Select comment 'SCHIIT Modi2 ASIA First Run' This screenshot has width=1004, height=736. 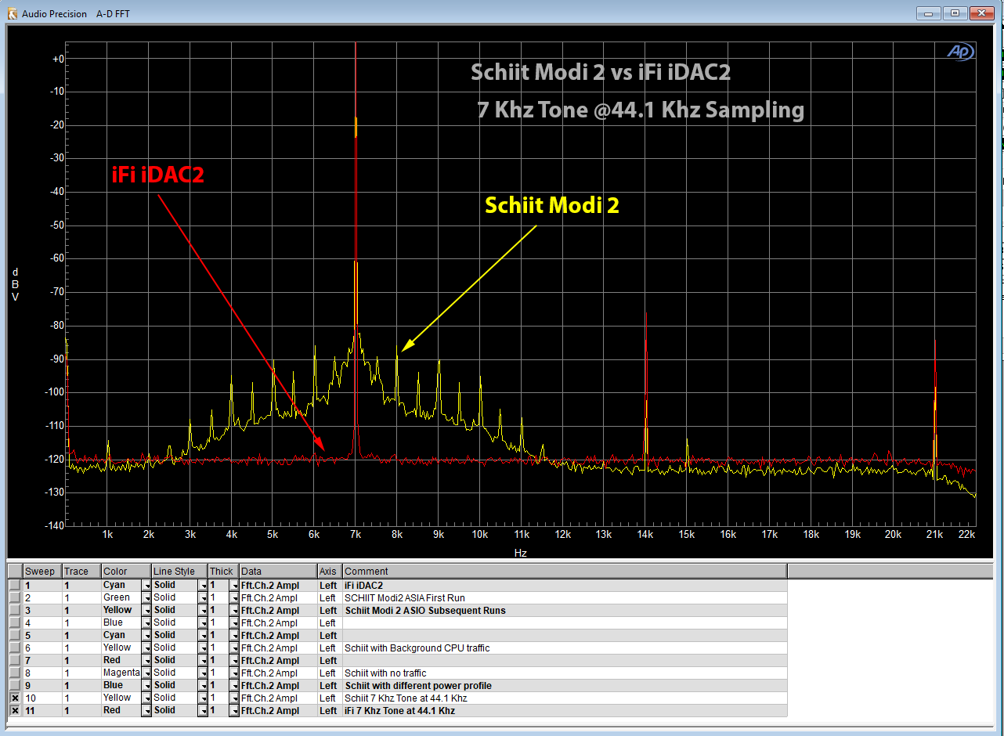404,597
